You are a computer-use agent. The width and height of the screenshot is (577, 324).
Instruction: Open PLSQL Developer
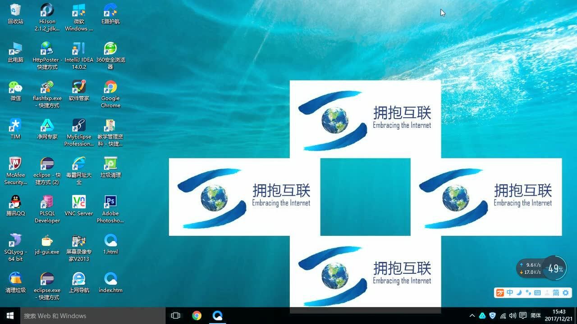pyautogui.click(x=47, y=202)
